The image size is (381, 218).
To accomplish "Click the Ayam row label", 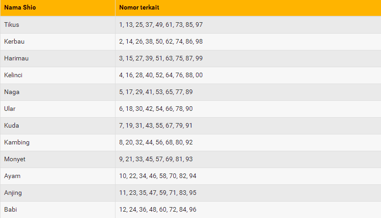I will tap(12, 176).
